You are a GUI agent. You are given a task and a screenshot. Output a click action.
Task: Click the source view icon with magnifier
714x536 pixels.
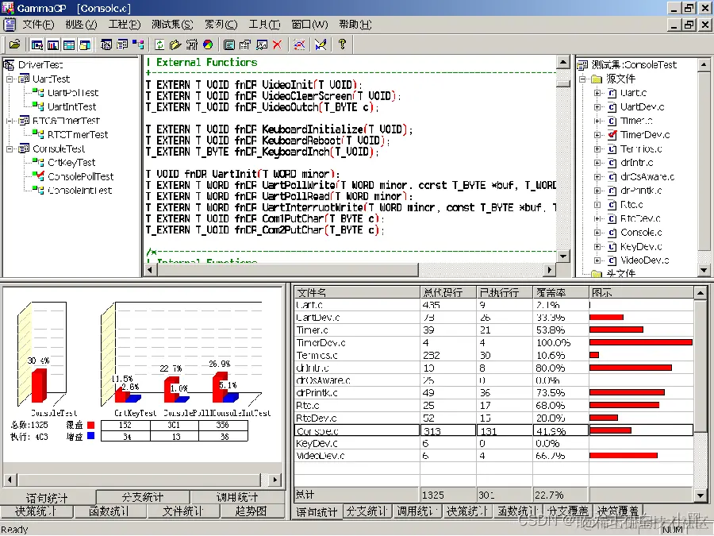click(x=36, y=44)
